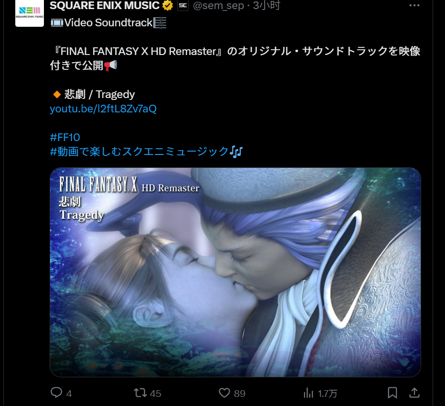445x406 pixels.
Task: Open the 3小时 timestamp
Action: (x=266, y=5)
